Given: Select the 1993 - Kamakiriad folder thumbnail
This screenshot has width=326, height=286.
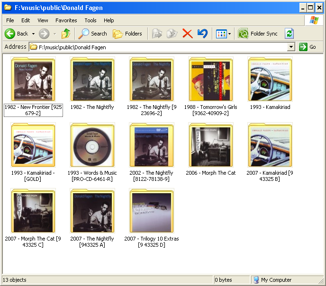Looking at the screenshot, I should [270, 79].
